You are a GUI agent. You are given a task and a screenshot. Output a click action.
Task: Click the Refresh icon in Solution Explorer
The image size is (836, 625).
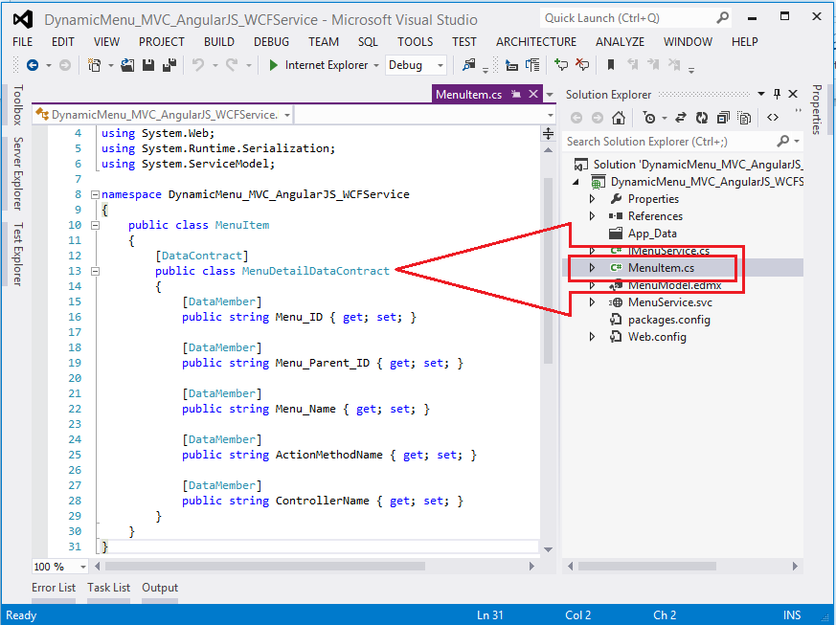pyautogui.click(x=702, y=118)
